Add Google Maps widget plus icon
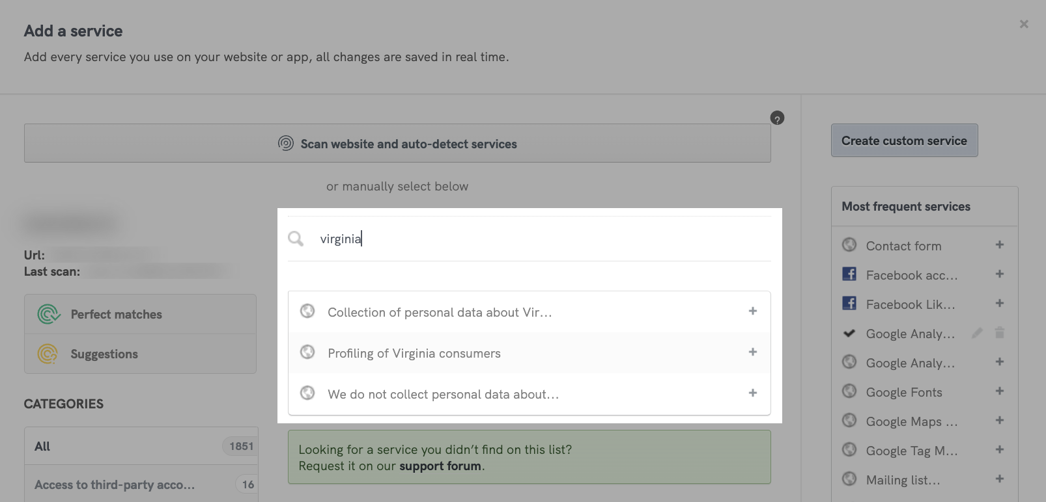Image resolution: width=1046 pixels, height=502 pixels. [999, 421]
